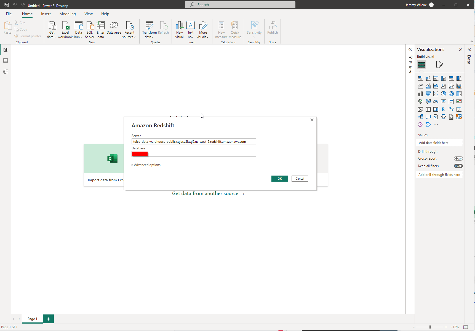Switch to the View tab

[x=89, y=14]
